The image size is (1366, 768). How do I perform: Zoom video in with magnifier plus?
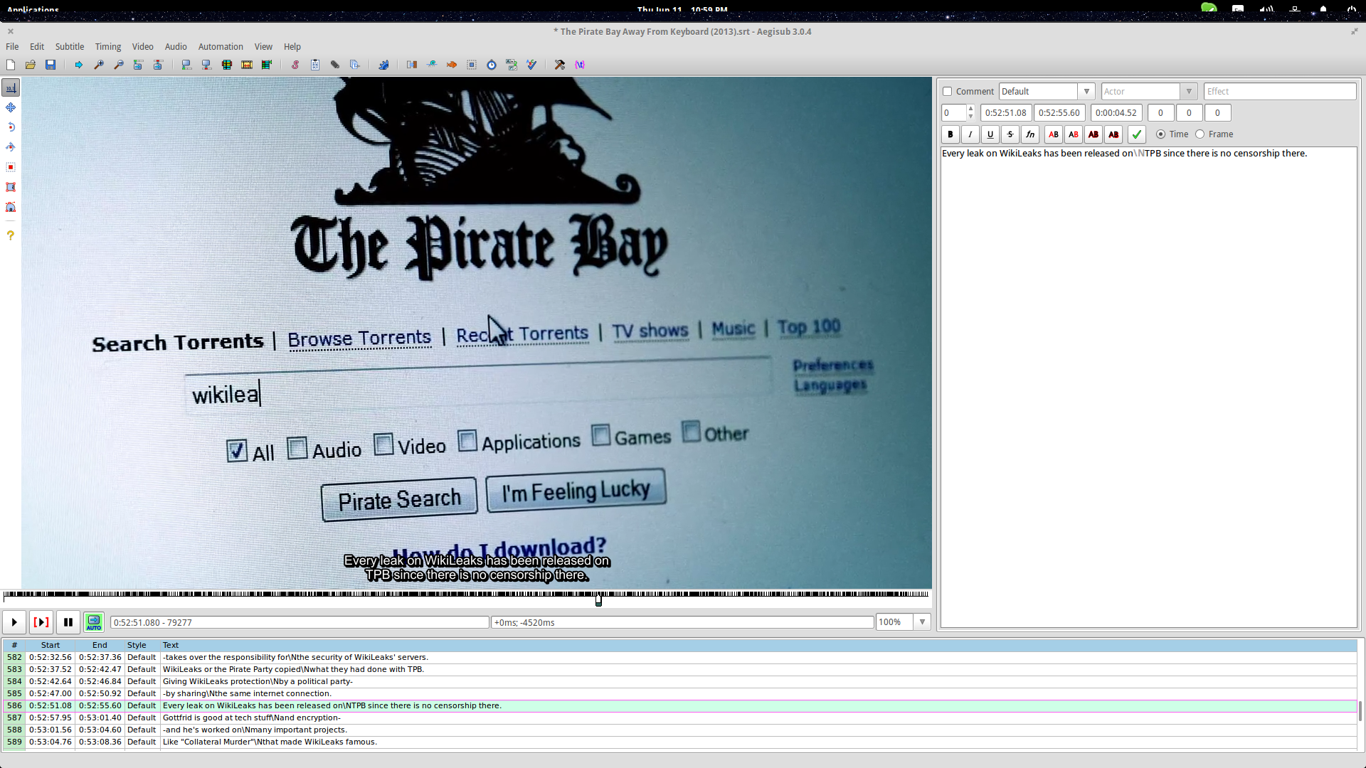click(x=99, y=65)
